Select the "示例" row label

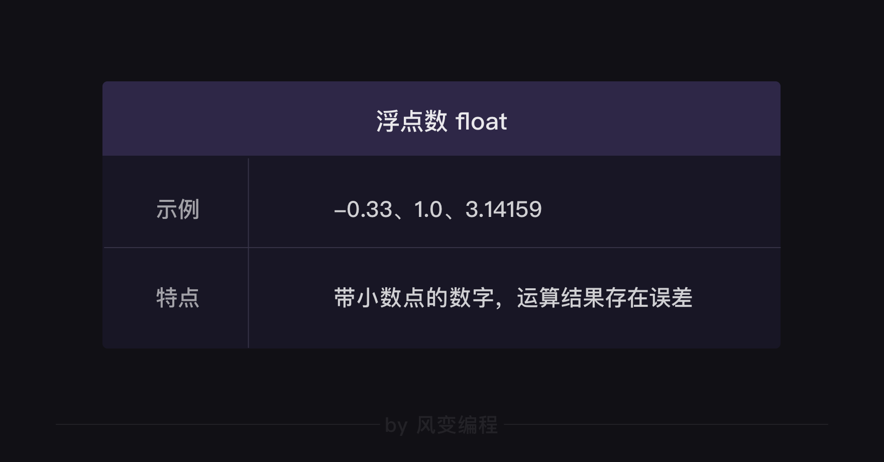point(178,209)
